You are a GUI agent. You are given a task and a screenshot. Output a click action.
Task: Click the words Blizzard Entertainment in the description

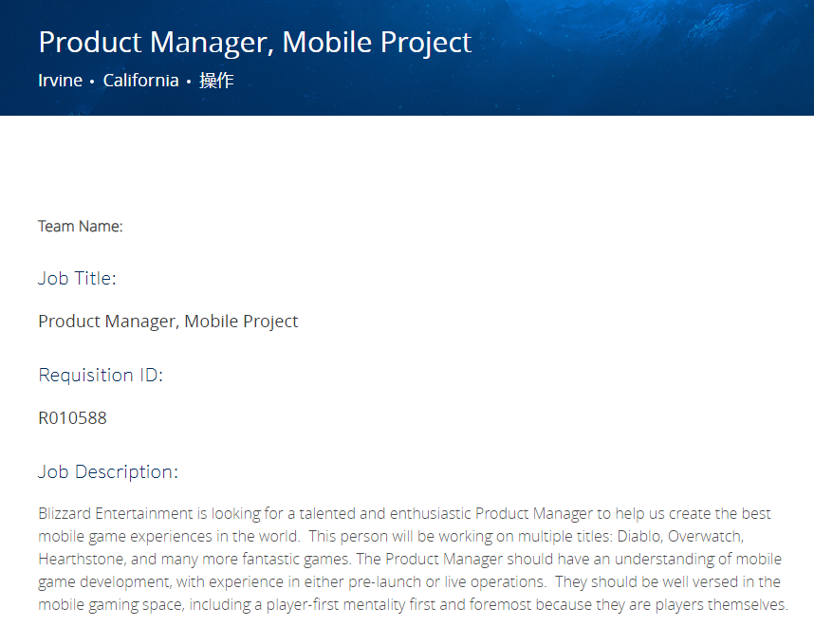116,513
